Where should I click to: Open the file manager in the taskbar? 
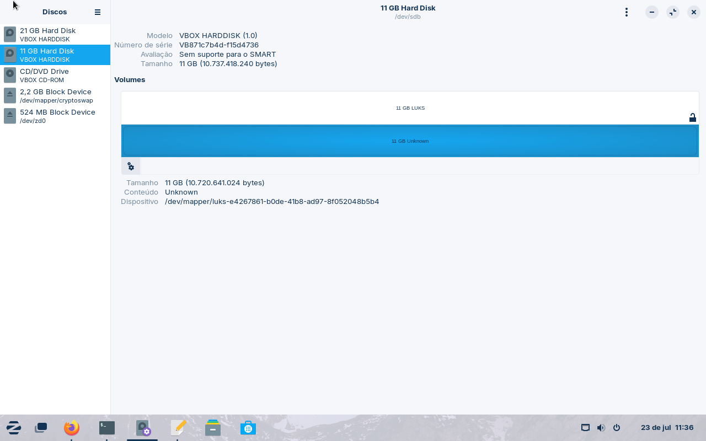213,428
